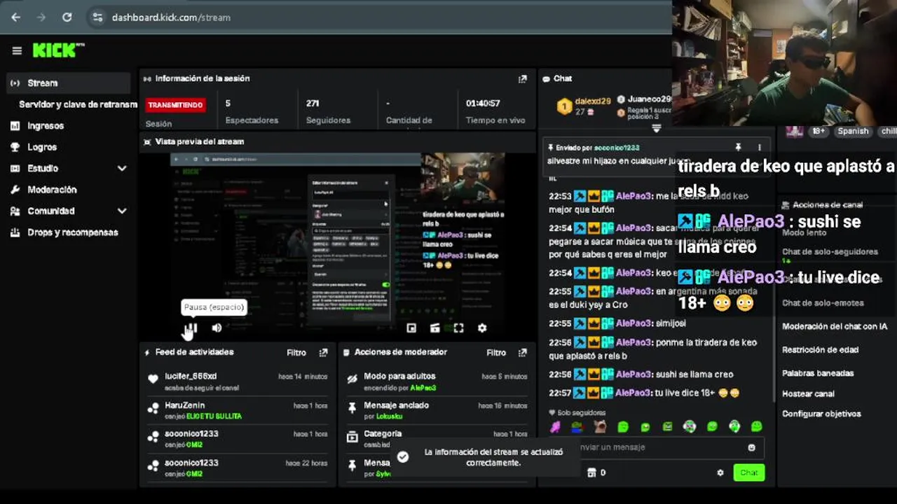Click Modo para adultos crossed-eye icon

point(352,379)
